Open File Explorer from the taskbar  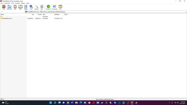pos(77,103)
